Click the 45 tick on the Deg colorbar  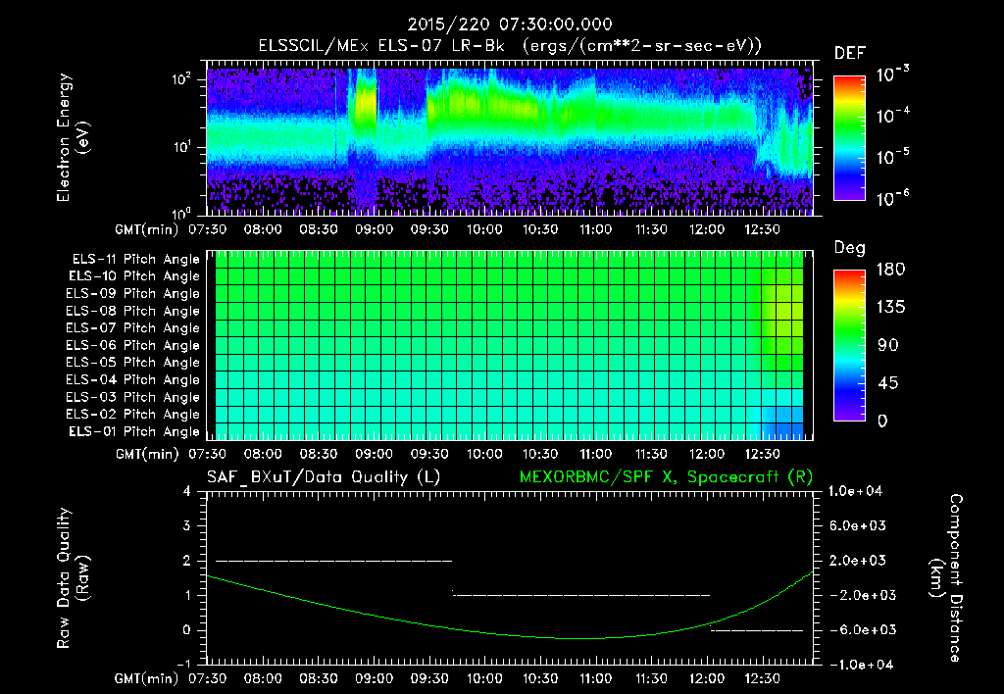pos(888,383)
